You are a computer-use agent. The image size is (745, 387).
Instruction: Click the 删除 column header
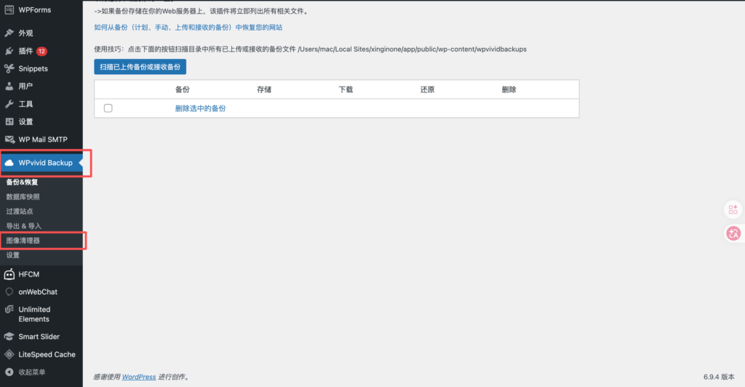coord(509,89)
